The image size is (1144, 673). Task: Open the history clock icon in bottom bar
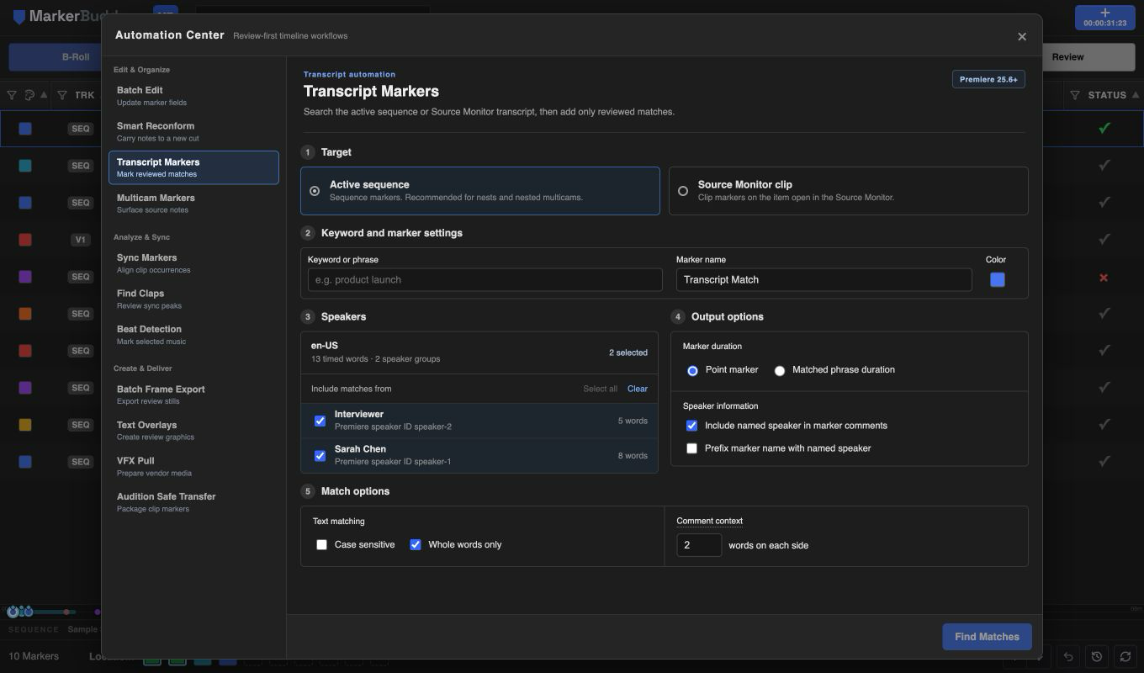[x=1097, y=656]
